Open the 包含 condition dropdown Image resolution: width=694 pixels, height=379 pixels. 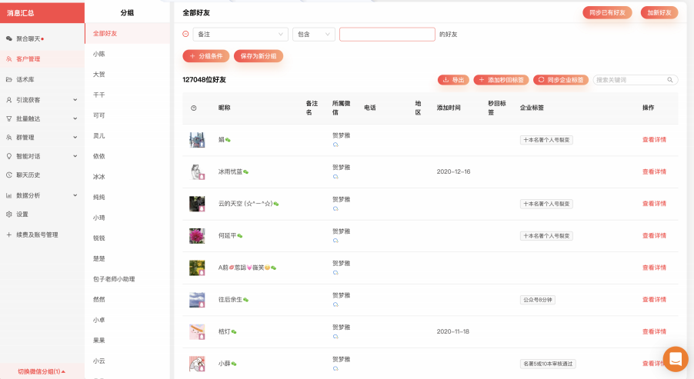pyautogui.click(x=314, y=34)
